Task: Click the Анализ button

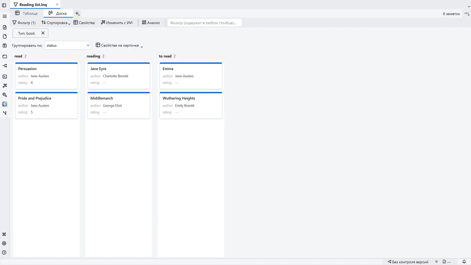Action: click(151, 23)
